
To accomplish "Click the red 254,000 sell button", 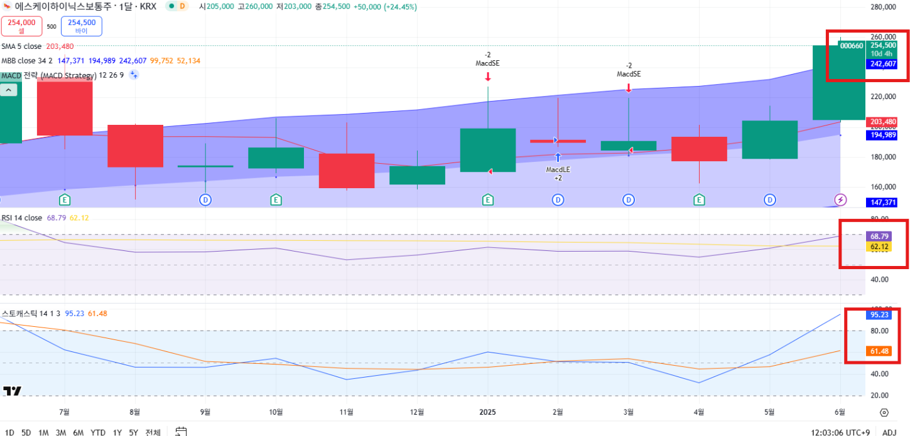I will pyautogui.click(x=22, y=26).
